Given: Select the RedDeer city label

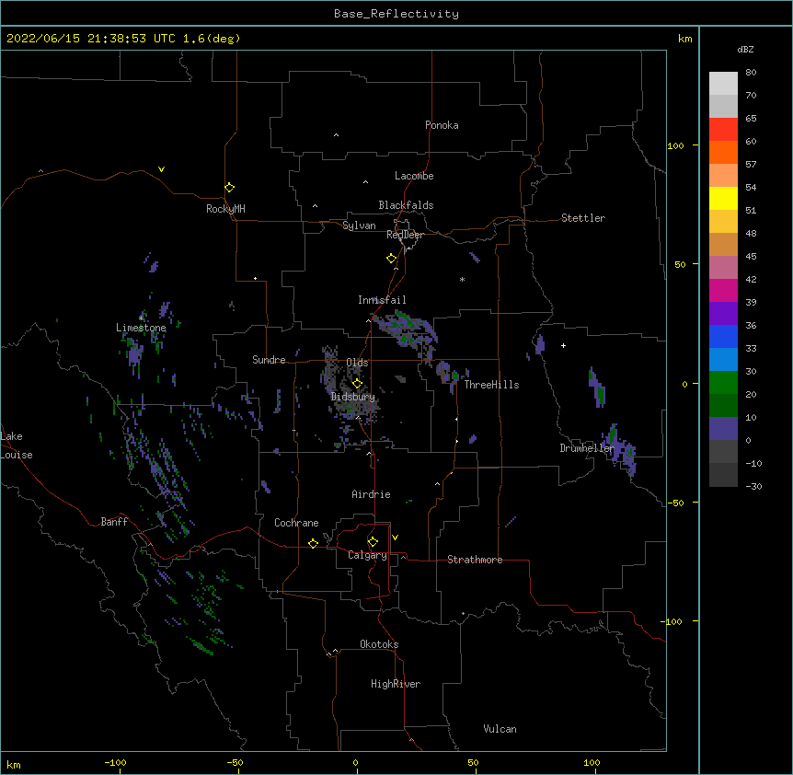Looking at the screenshot, I should (x=405, y=235).
